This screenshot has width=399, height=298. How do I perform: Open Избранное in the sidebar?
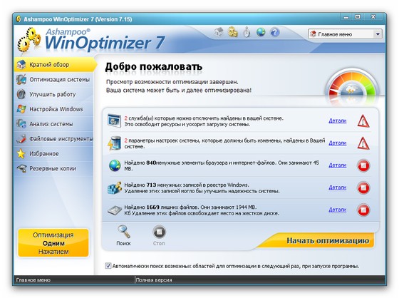[x=54, y=153]
